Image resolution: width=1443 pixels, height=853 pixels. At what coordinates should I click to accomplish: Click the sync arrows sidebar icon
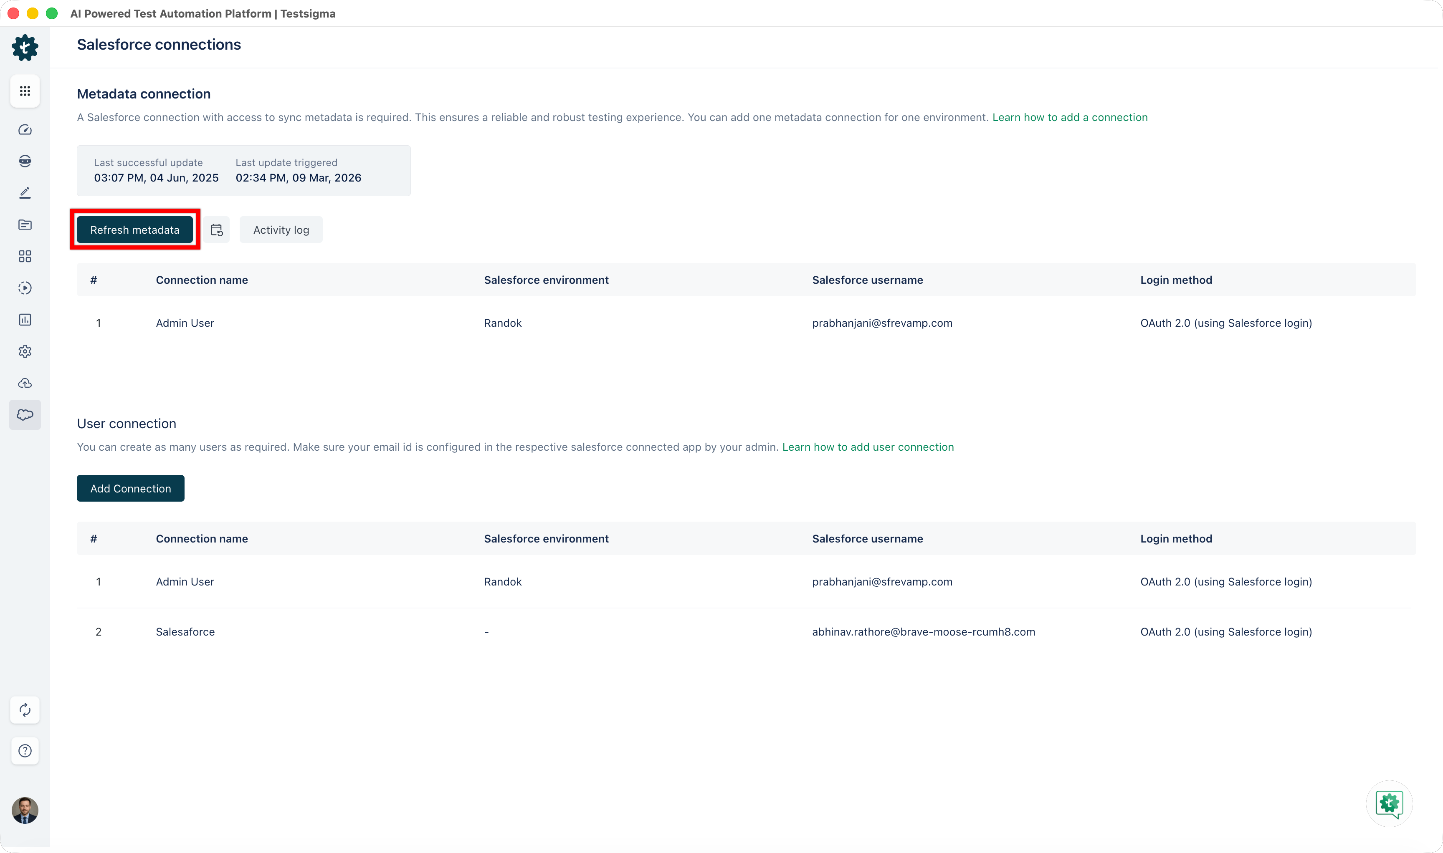25,710
